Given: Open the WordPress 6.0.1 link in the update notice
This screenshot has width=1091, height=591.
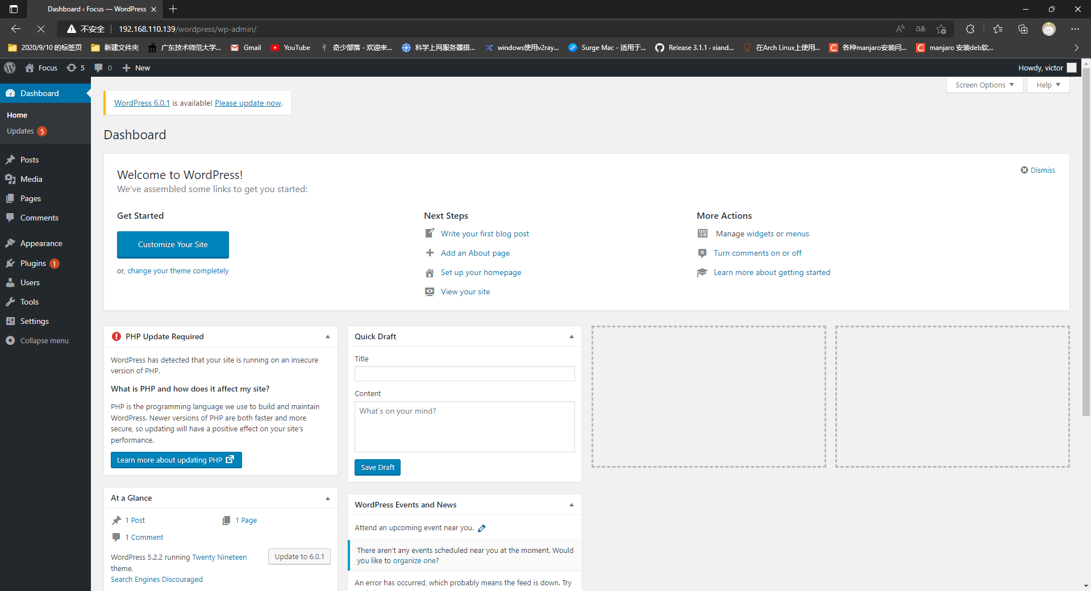Looking at the screenshot, I should coord(142,103).
